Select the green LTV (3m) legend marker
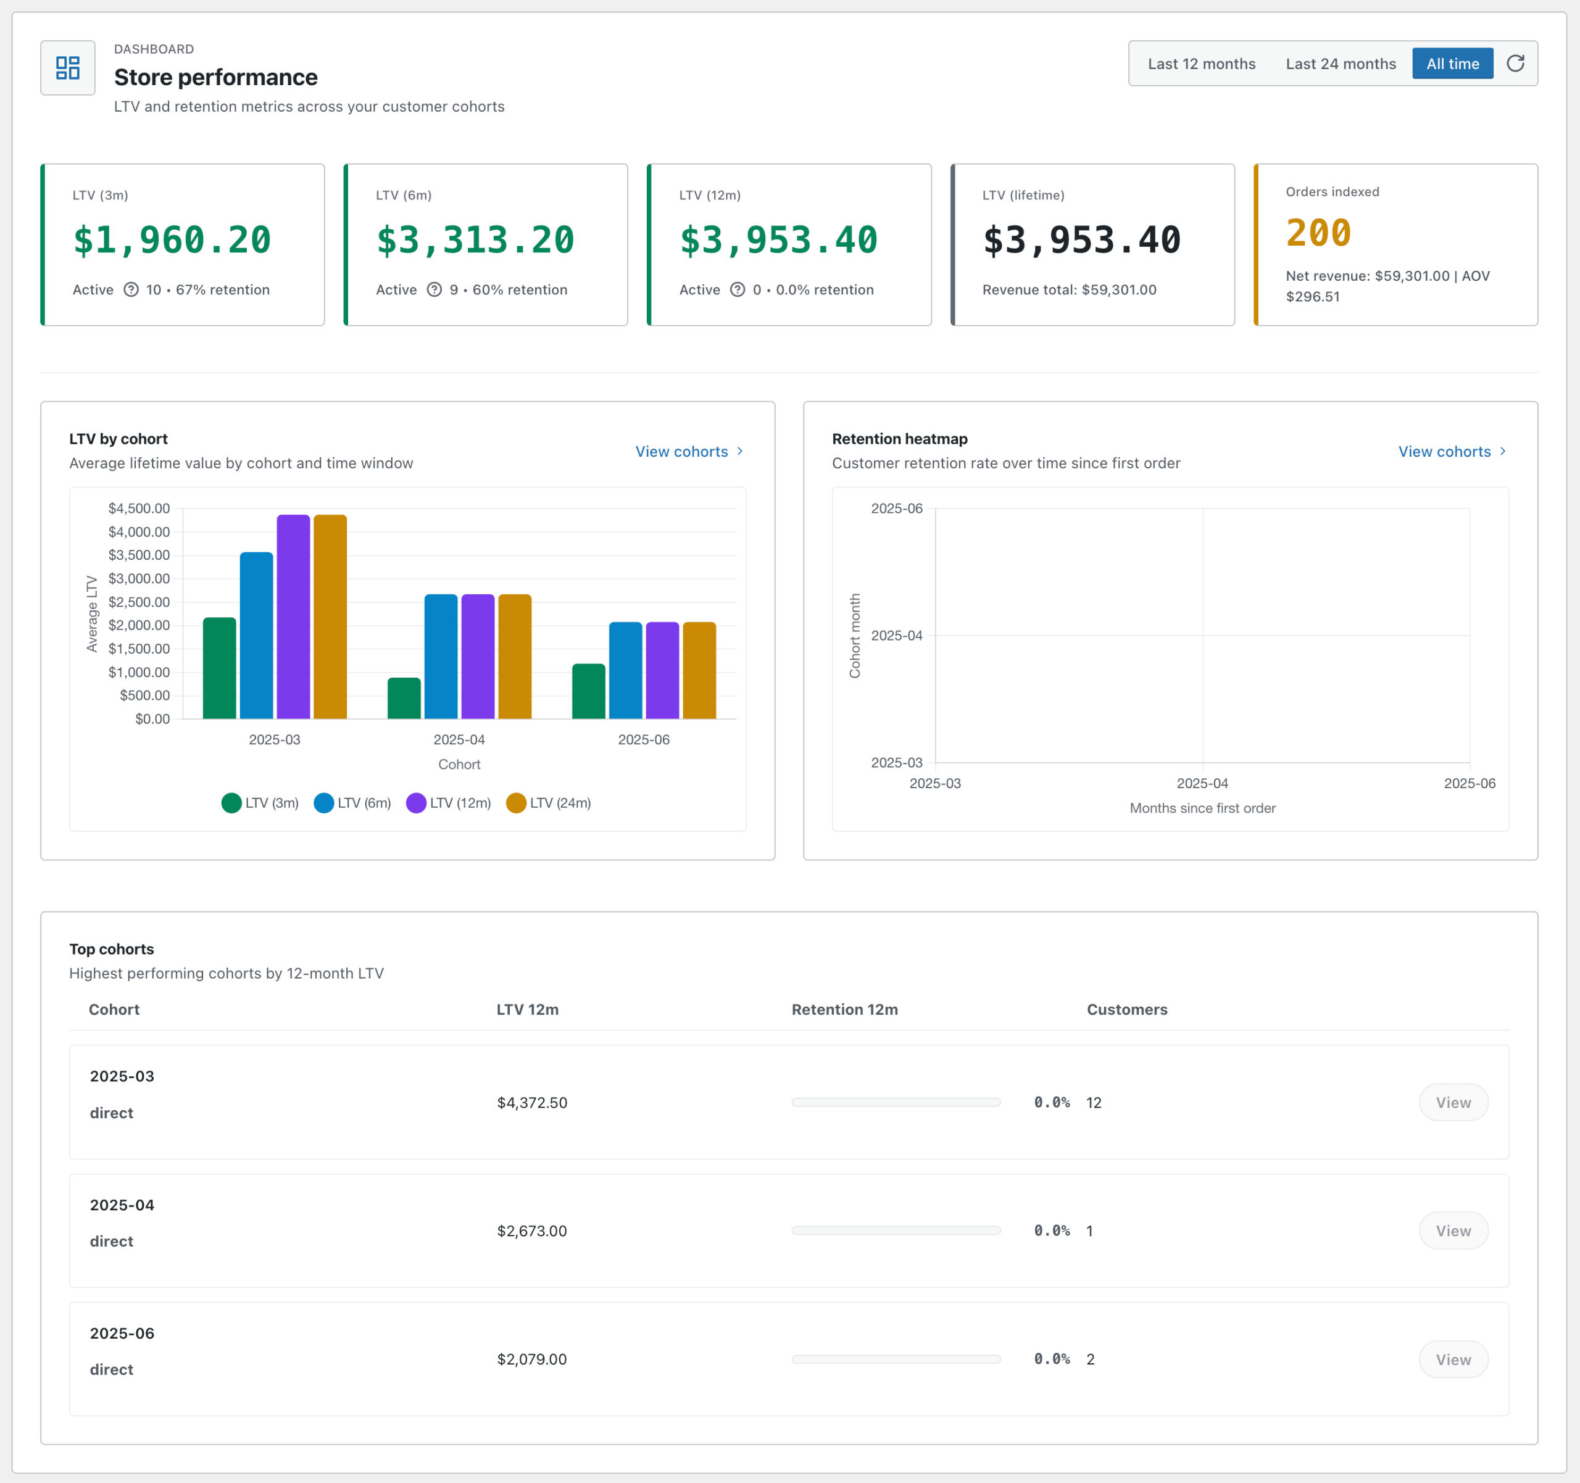This screenshot has height=1483, width=1580. click(x=231, y=803)
